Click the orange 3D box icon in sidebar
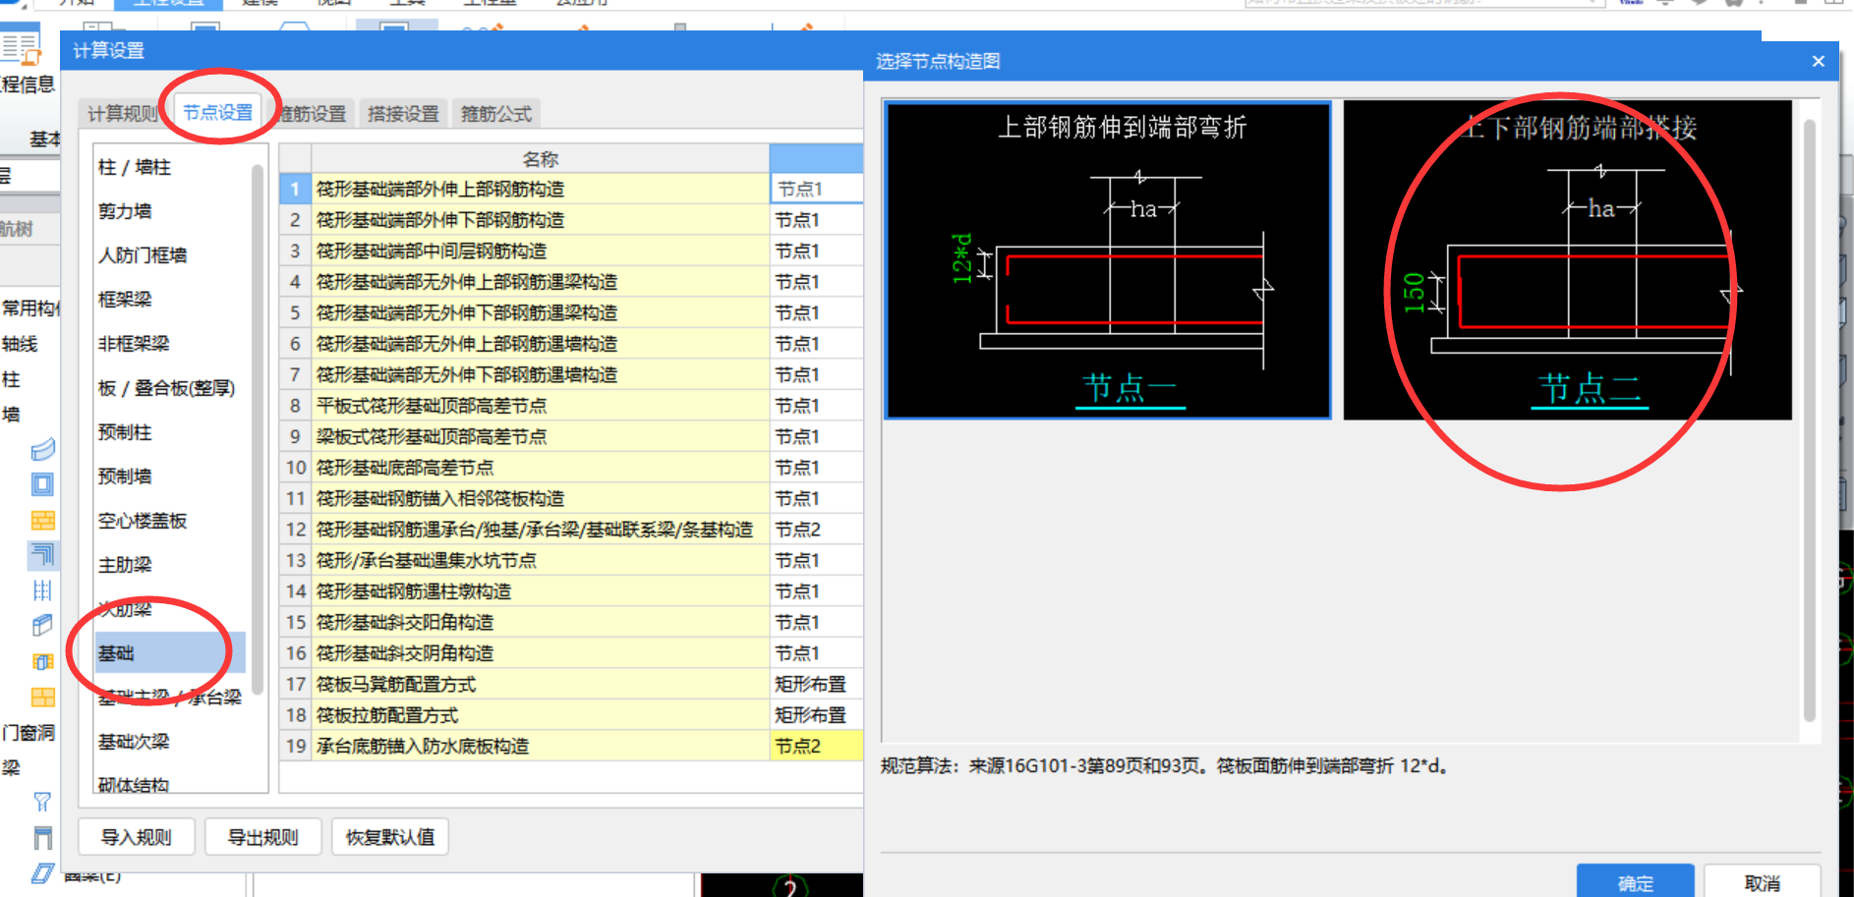The width and height of the screenshot is (1854, 897). pos(42,661)
